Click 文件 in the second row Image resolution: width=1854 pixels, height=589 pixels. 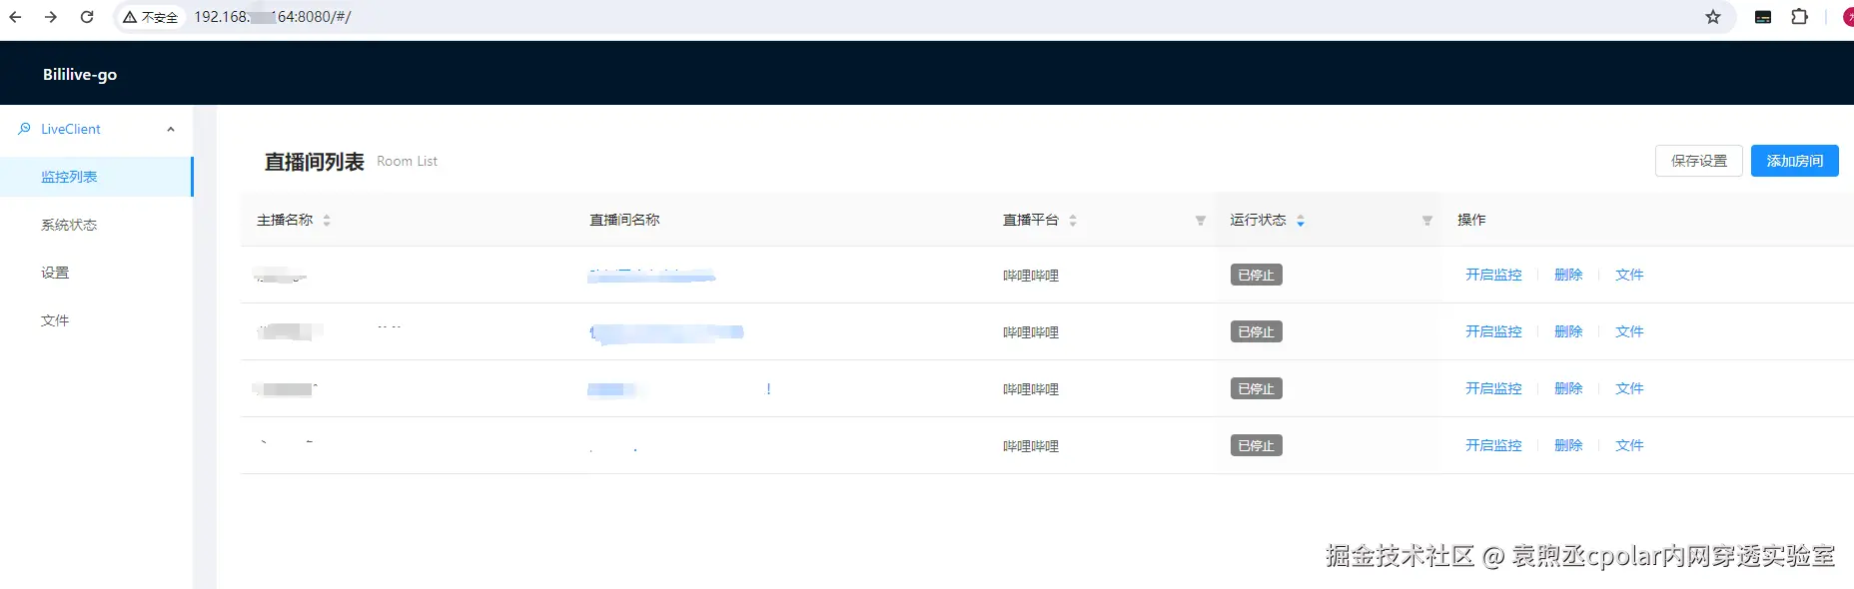[x=1629, y=331]
